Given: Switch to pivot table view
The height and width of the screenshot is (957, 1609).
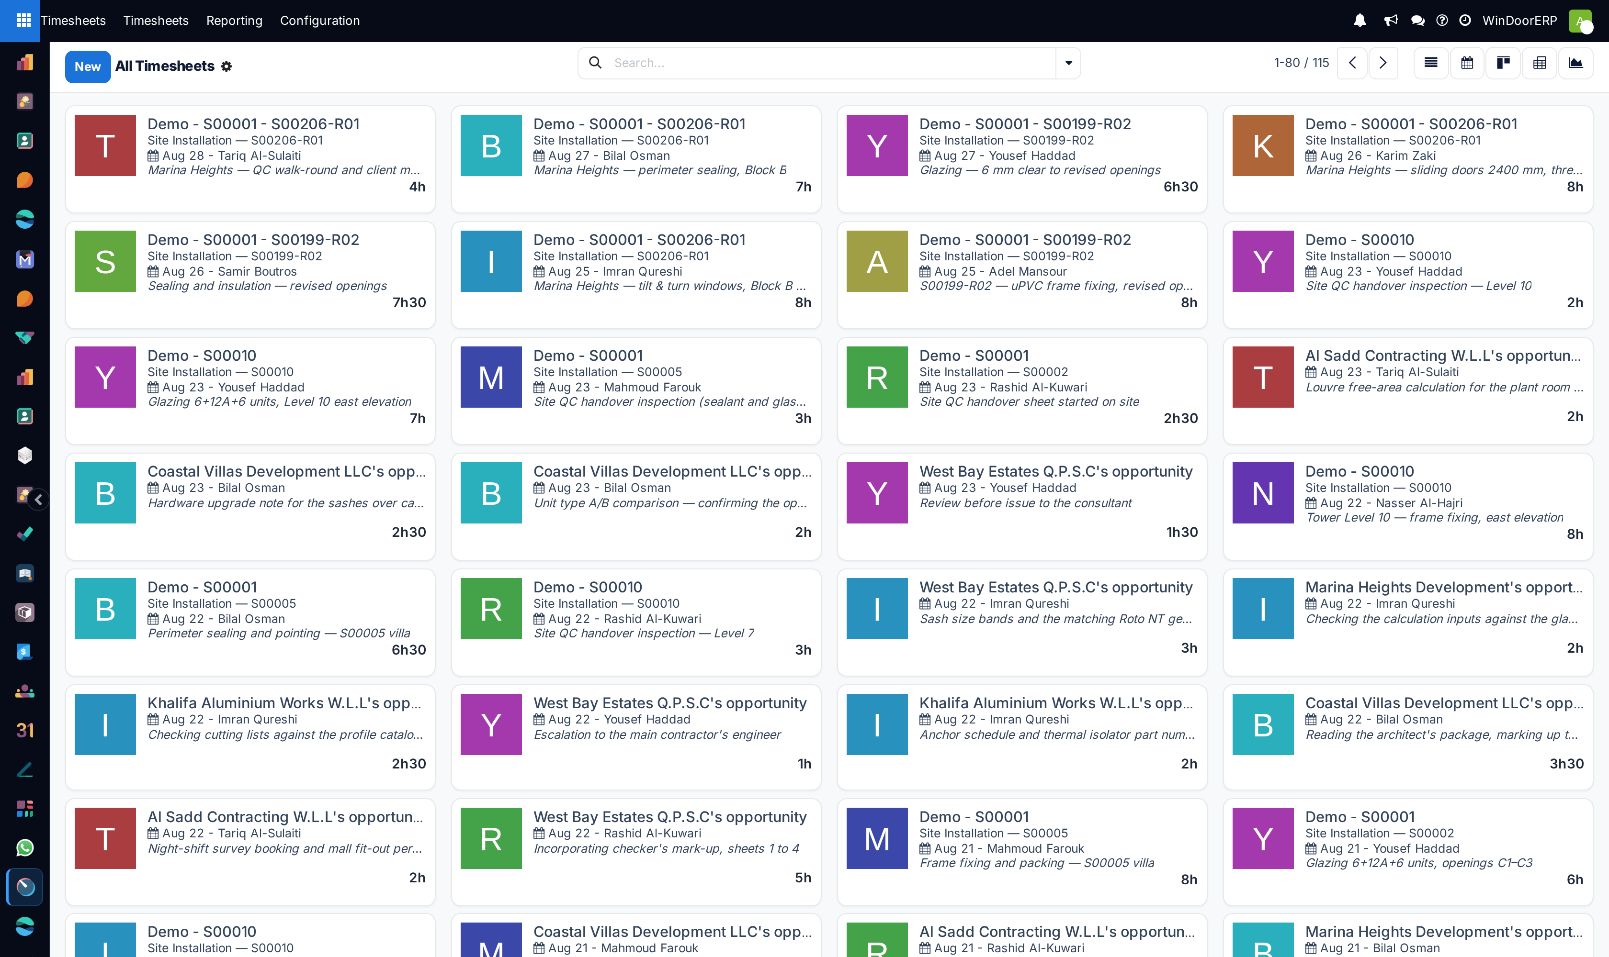Looking at the screenshot, I should click(1539, 63).
